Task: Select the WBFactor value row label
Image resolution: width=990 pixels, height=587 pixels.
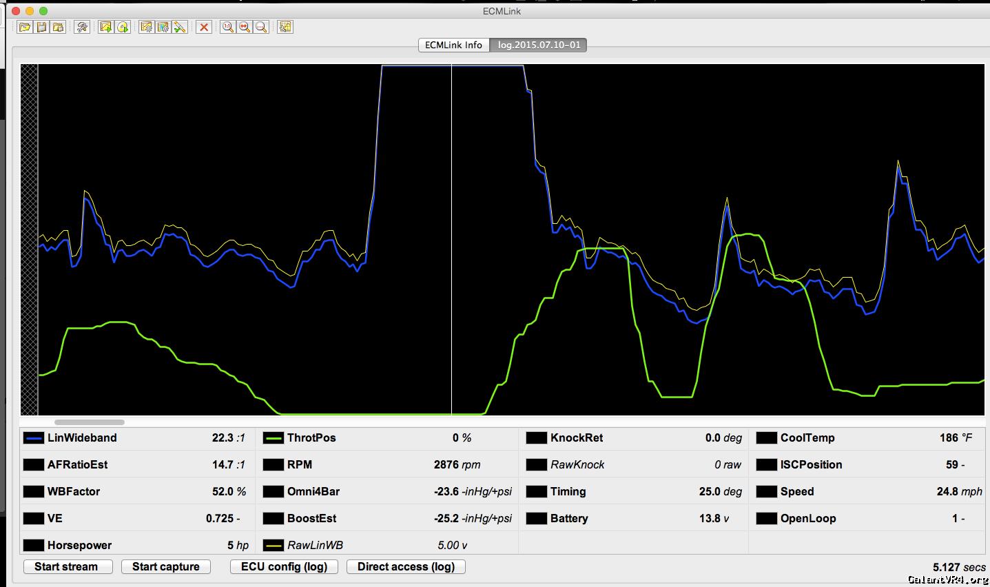Action: coord(74,491)
